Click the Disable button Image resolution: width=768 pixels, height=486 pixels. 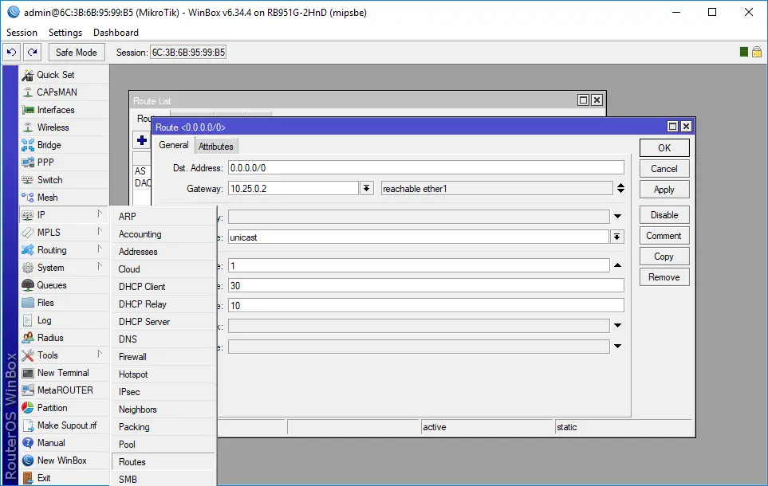(x=664, y=215)
